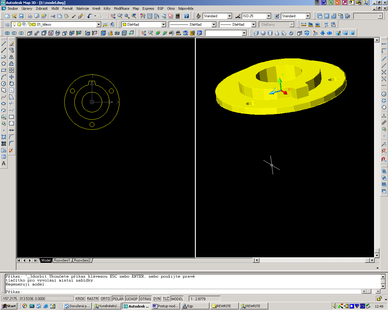Screen dimensions: 388x310
Task: Open the Modifikace menu
Action: [122, 8]
